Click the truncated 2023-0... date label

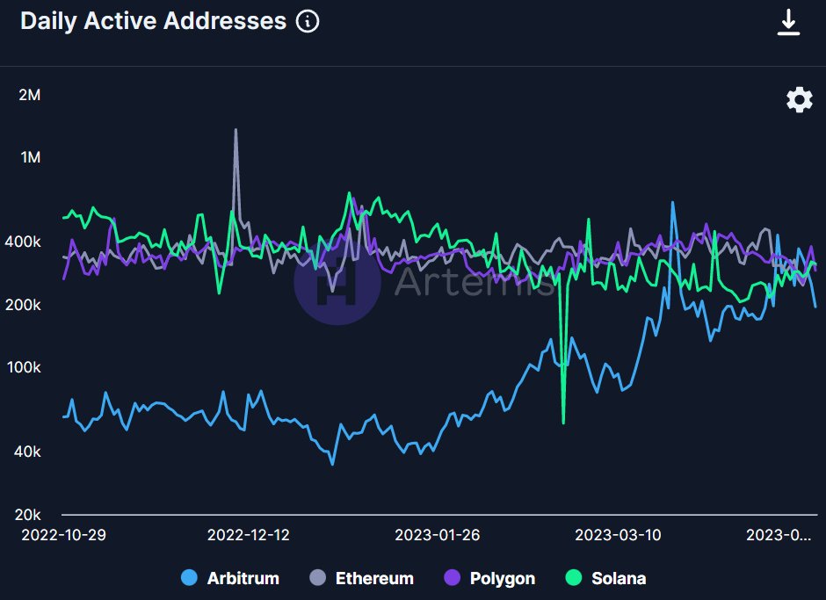779,535
